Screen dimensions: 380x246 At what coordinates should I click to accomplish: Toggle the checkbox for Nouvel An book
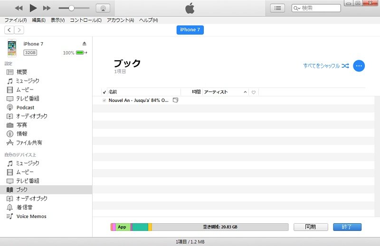[104, 100]
